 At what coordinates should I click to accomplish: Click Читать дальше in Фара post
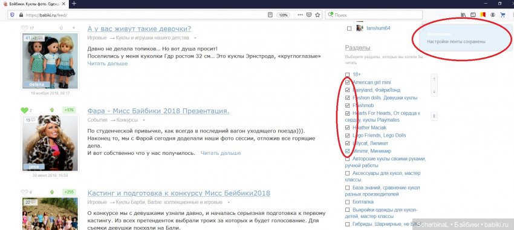221,153
